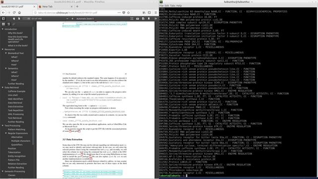Open page actions three-dot menu

[119, 12]
